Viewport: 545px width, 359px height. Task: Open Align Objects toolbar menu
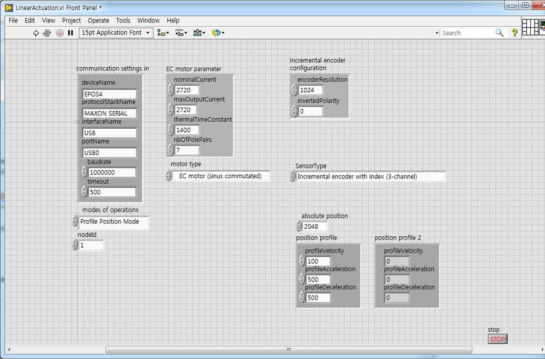(163, 33)
